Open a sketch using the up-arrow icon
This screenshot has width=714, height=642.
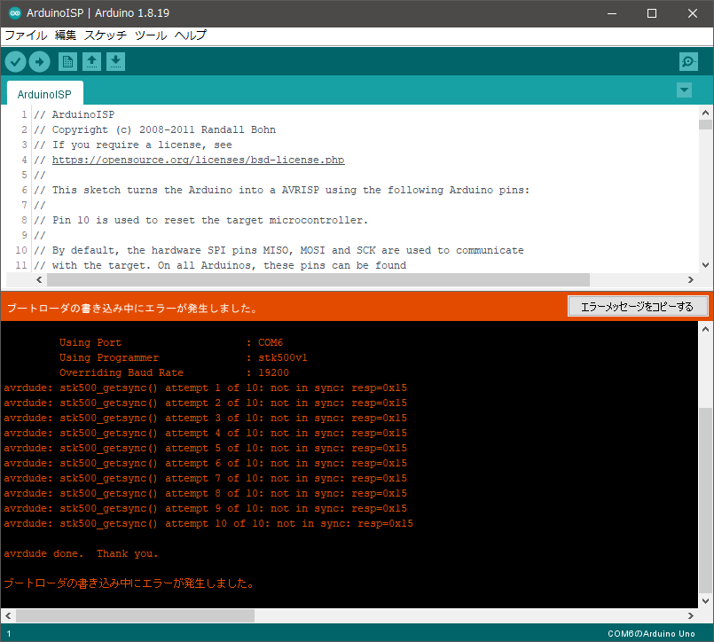click(x=91, y=61)
